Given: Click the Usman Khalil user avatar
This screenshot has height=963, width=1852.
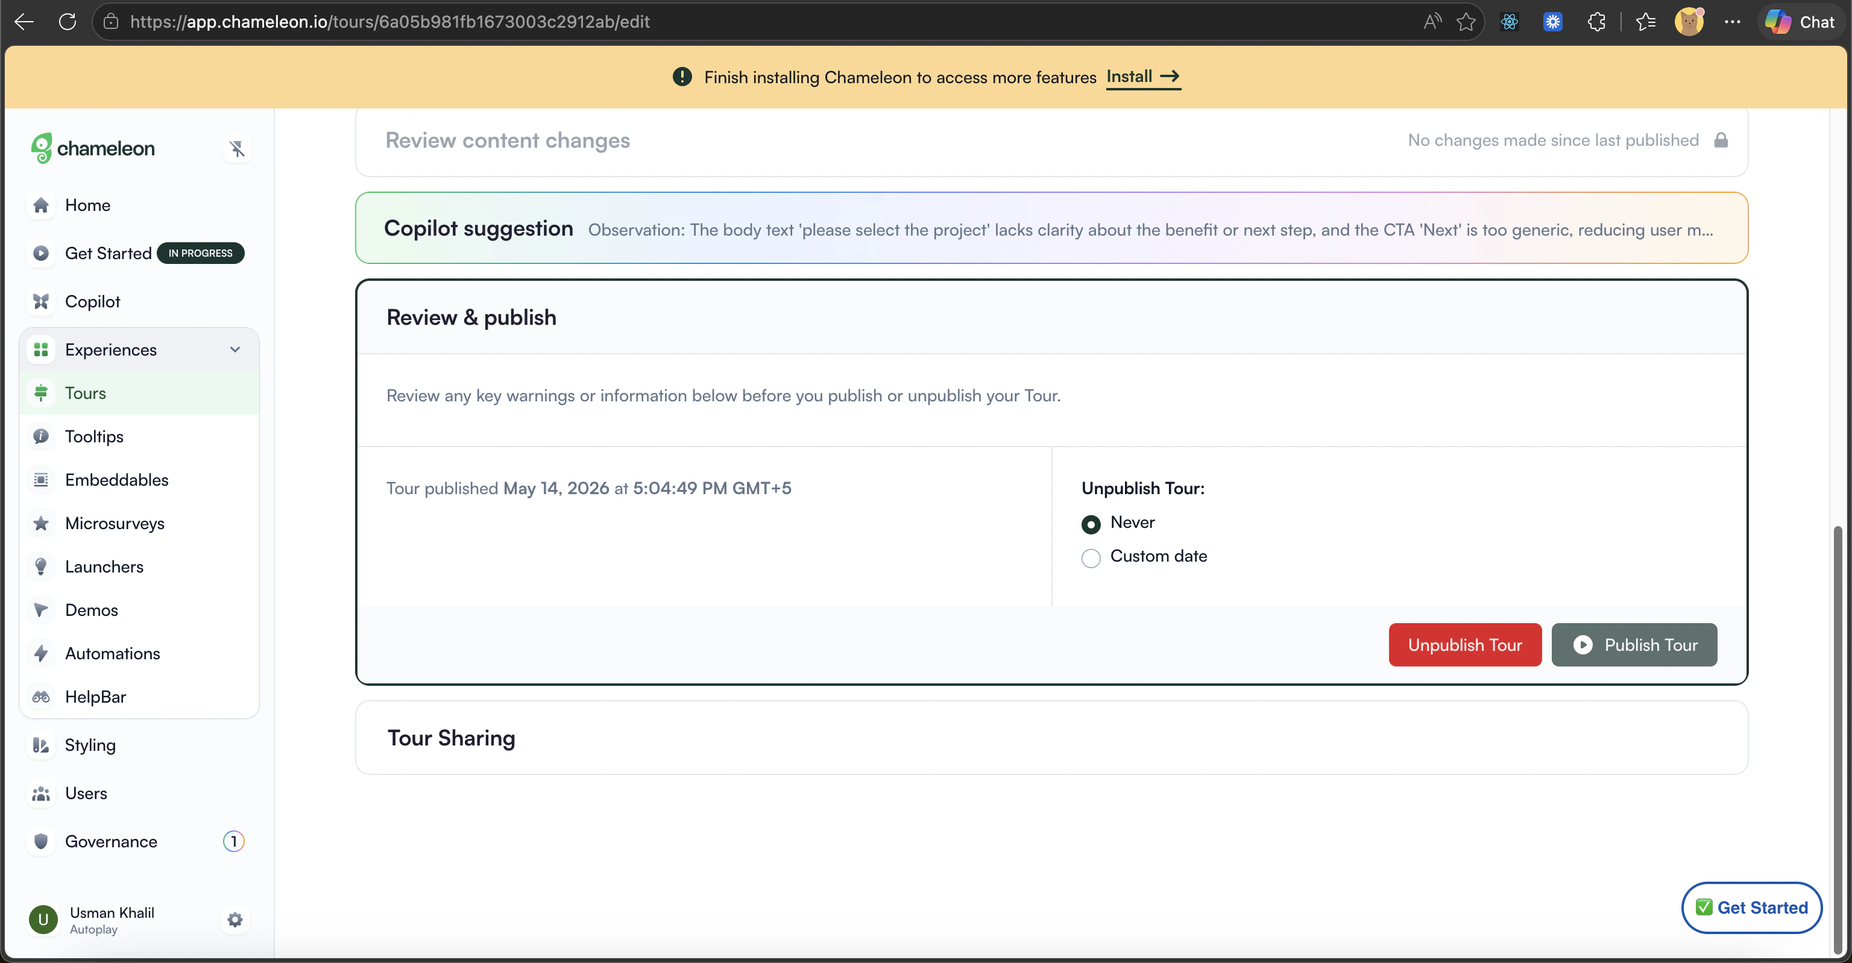Looking at the screenshot, I should coord(43,920).
